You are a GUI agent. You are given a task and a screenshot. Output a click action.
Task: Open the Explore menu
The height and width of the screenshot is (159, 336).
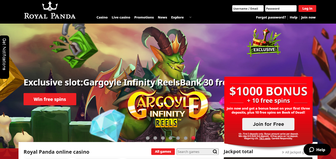click(177, 17)
